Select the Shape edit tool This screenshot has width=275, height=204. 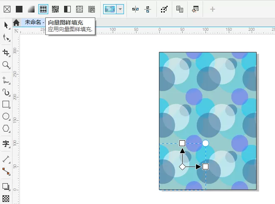(x=6, y=37)
